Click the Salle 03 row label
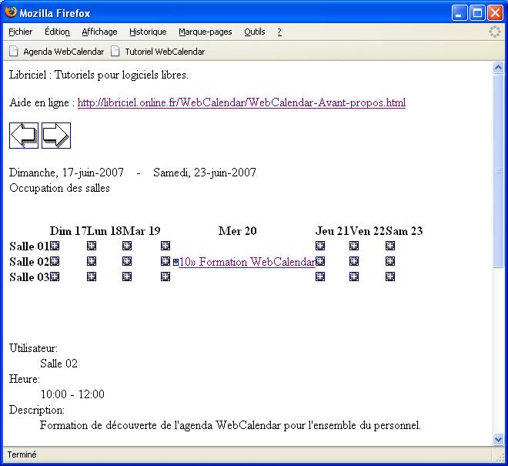The image size is (508, 466). pos(29,277)
